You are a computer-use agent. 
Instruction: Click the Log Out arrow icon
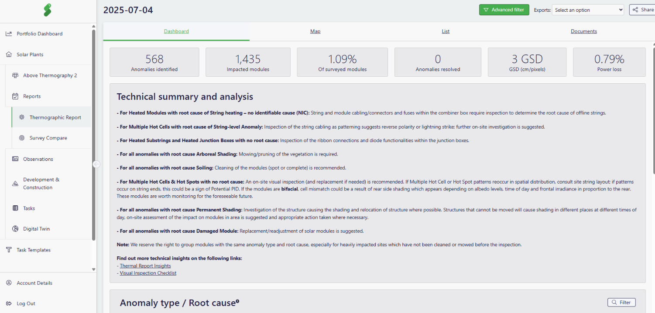pos(9,303)
